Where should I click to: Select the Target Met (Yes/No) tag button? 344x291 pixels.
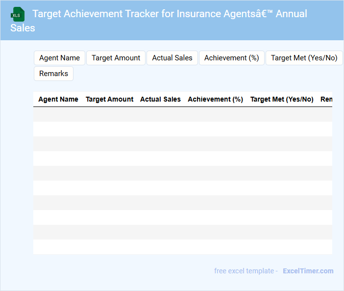click(304, 58)
